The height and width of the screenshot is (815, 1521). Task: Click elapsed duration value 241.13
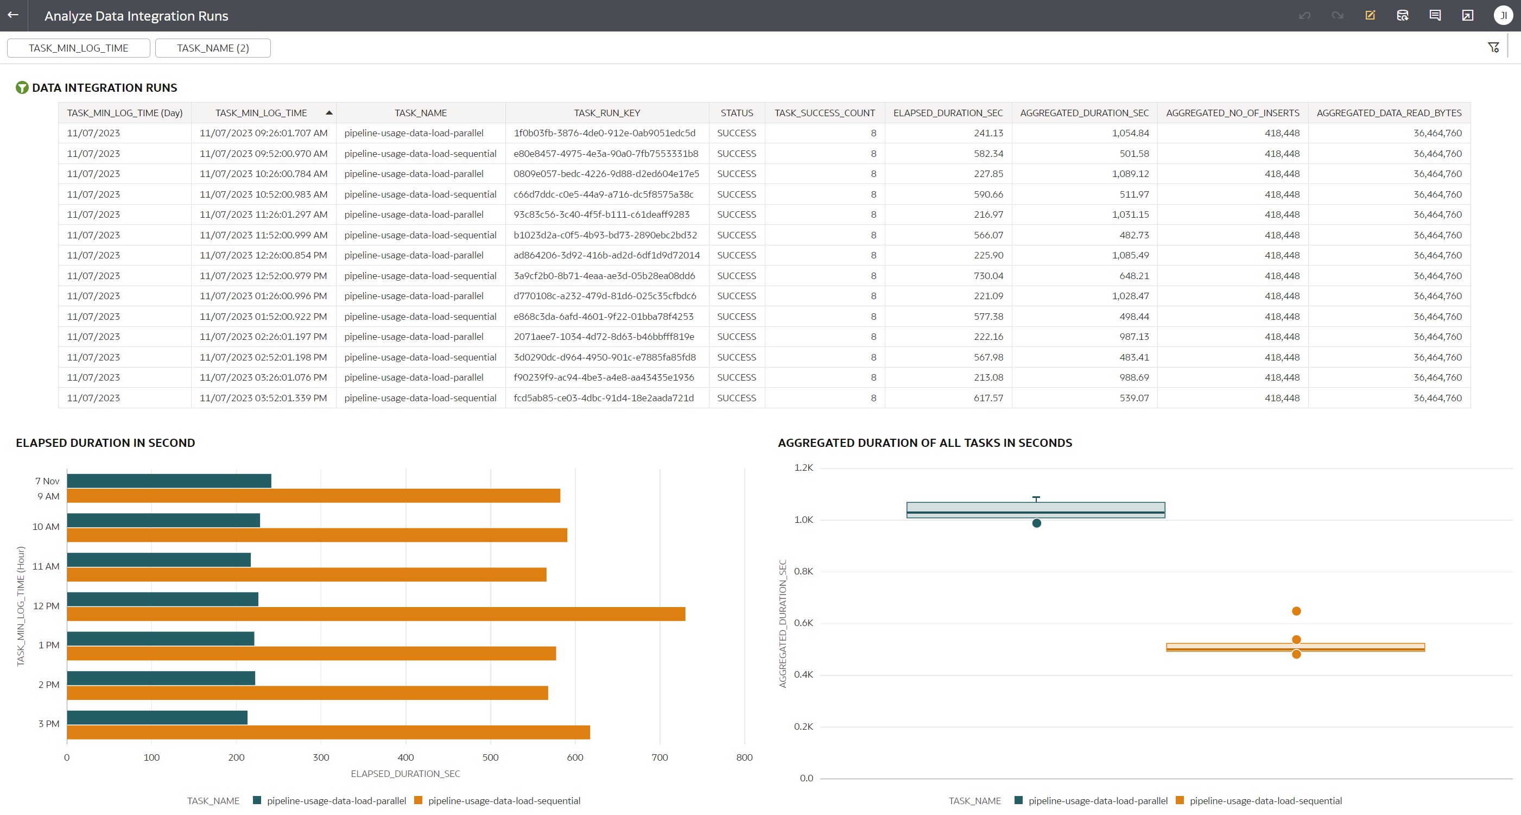click(x=988, y=133)
